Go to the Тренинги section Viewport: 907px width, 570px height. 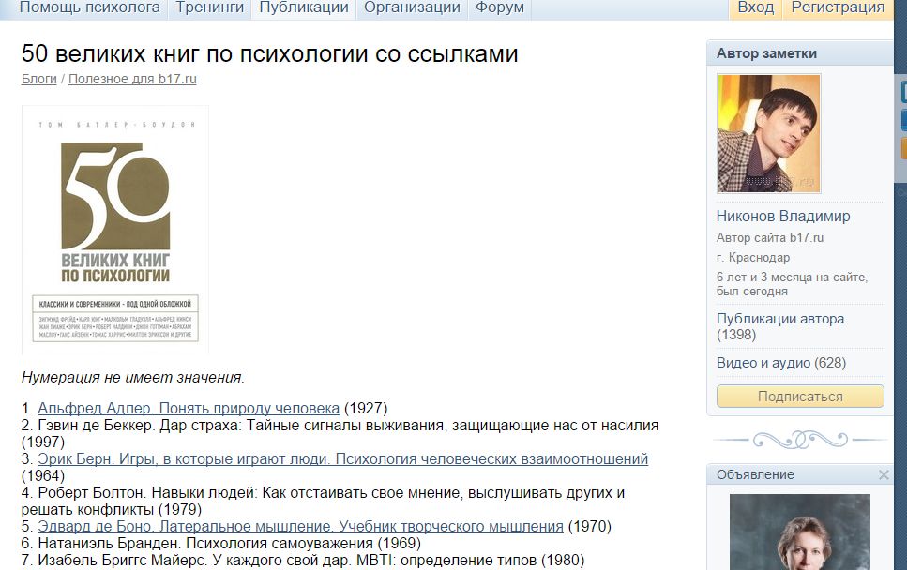coord(209,7)
